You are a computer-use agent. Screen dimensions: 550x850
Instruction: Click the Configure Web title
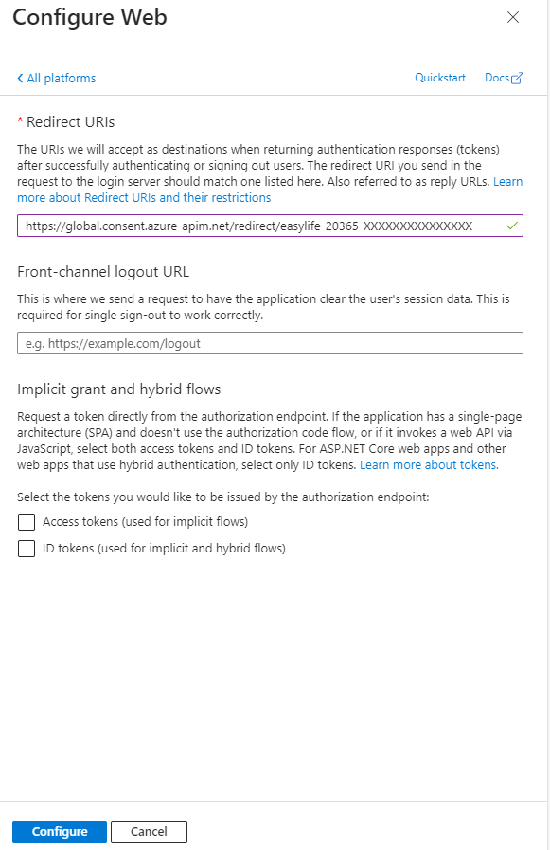(89, 17)
